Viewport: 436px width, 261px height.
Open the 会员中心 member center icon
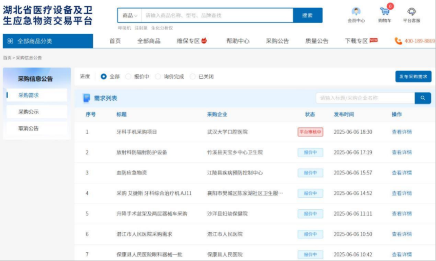[356, 12]
